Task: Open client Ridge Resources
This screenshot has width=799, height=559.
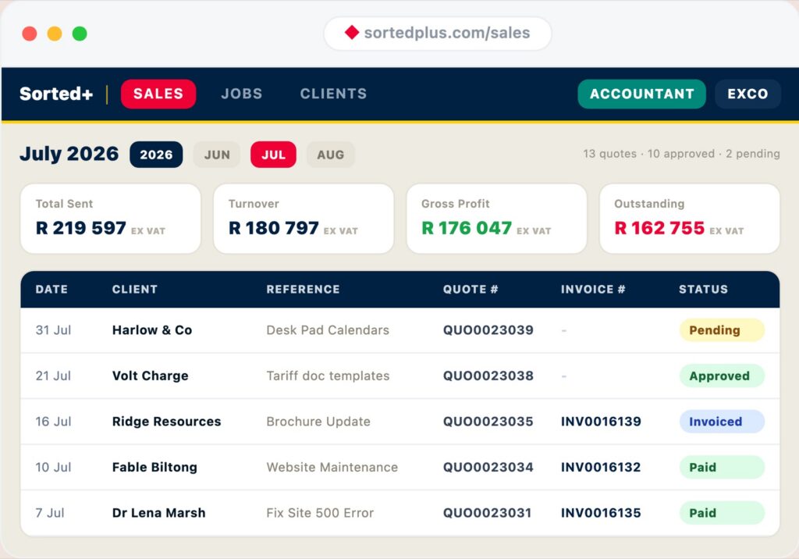Action: tap(167, 422)
